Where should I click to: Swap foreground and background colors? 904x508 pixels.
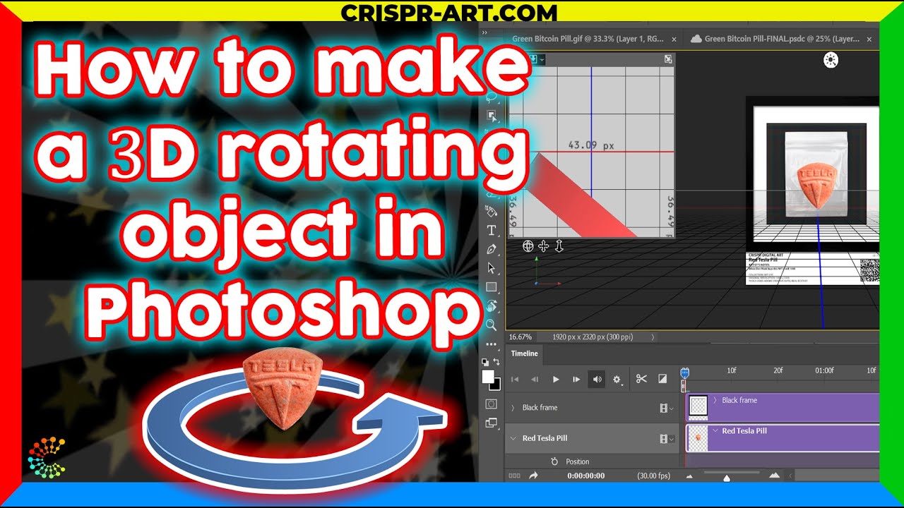497,362
